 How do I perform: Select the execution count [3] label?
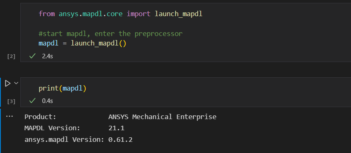[11, 102]
